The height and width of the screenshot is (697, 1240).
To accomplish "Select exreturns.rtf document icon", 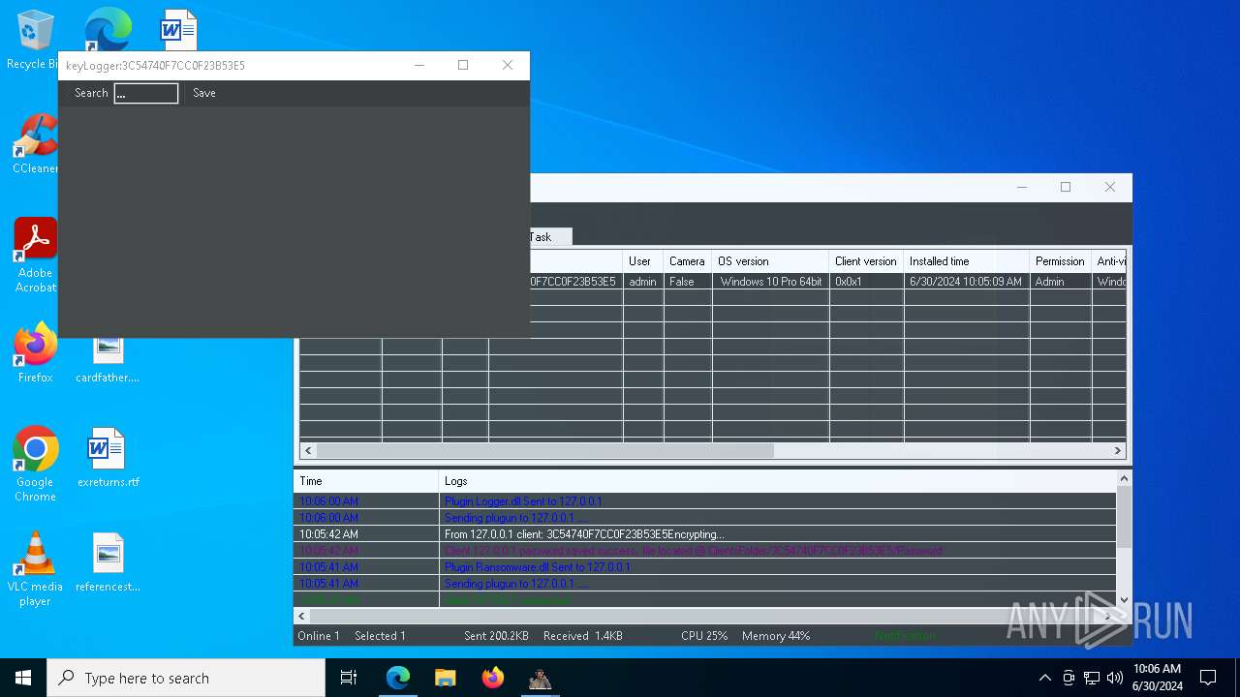I will [x=108, y=458].
